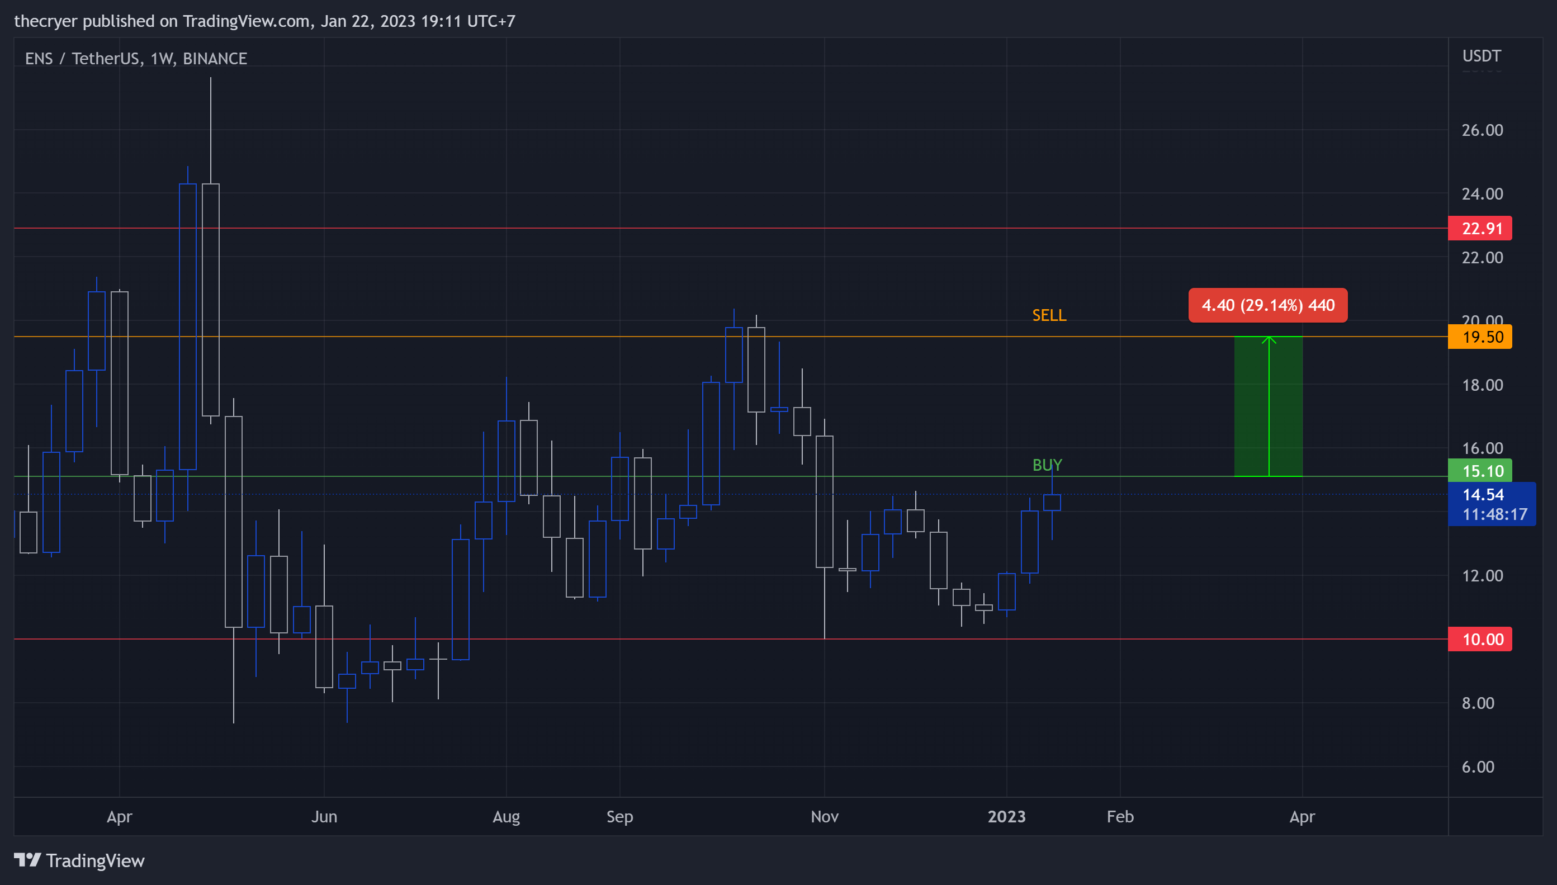Click the red 22.91 price label
Viewport: 1557px width, 885px height.
point(1480,229)
